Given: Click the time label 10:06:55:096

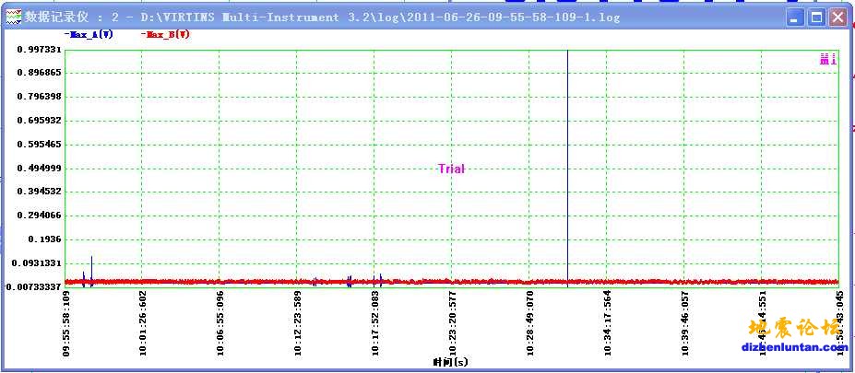Looking at the screenshot, I should pos(220,322).
